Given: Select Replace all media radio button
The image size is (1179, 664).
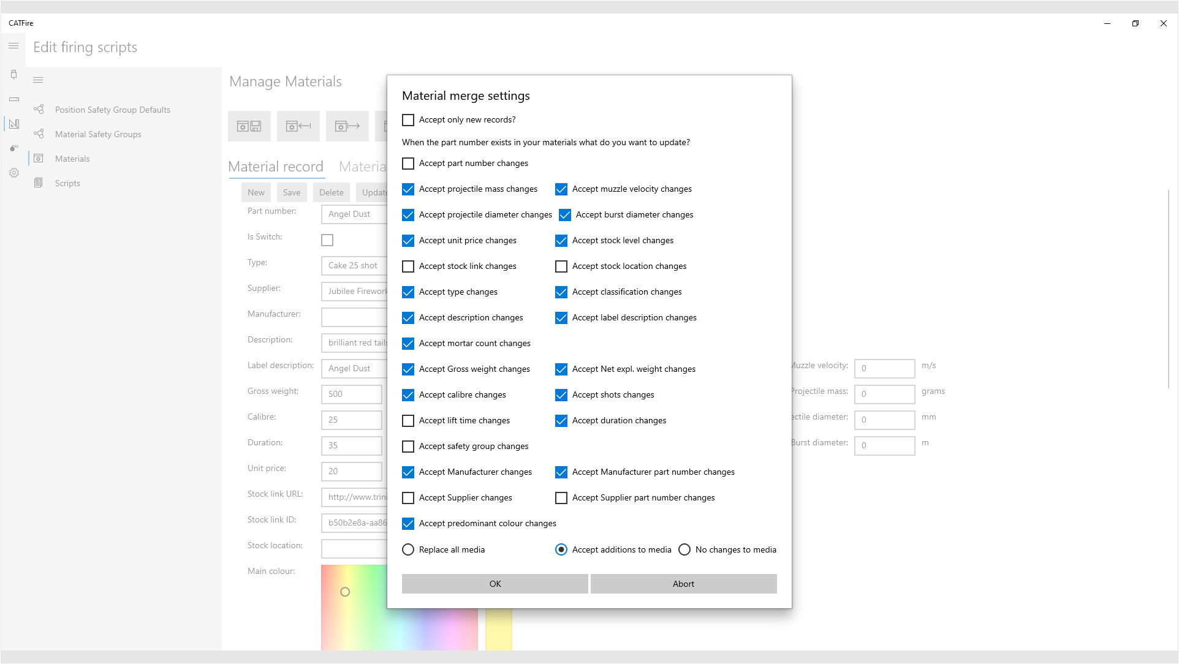Looking at the screenshot, I should click(x=408, y=550).
